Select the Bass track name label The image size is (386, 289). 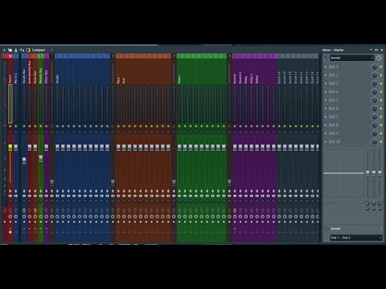[x=118, y=80]
